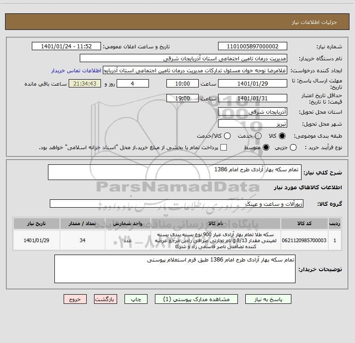Click the unit cell عدد
Screen dimensions: 355x343
[x=128, y=240]
